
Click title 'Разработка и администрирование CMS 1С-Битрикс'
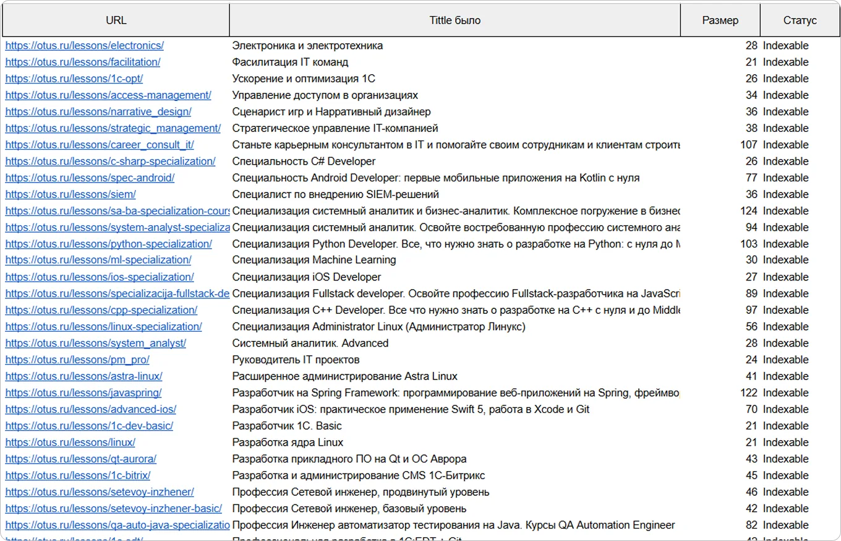359,475
